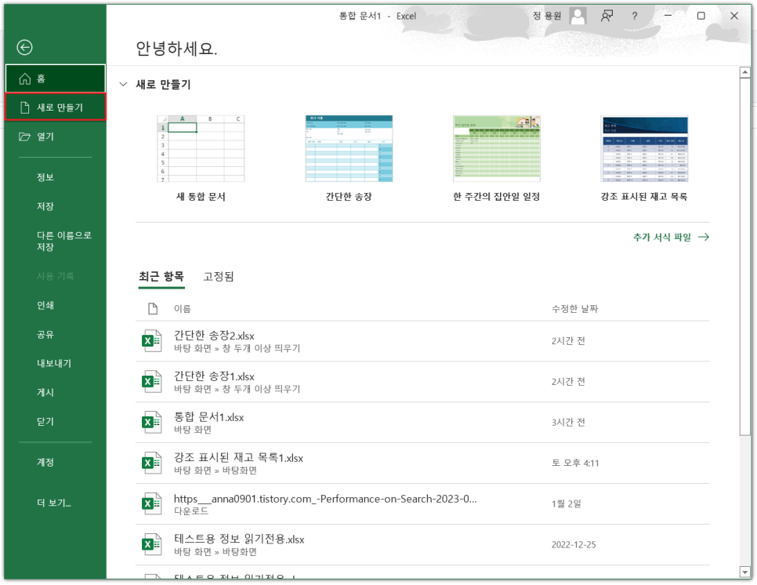The width and height of the screenshot is (757, 585).
Task: Click Excel icon of anna0901.tistory.com file
Action: coord(151,504)
